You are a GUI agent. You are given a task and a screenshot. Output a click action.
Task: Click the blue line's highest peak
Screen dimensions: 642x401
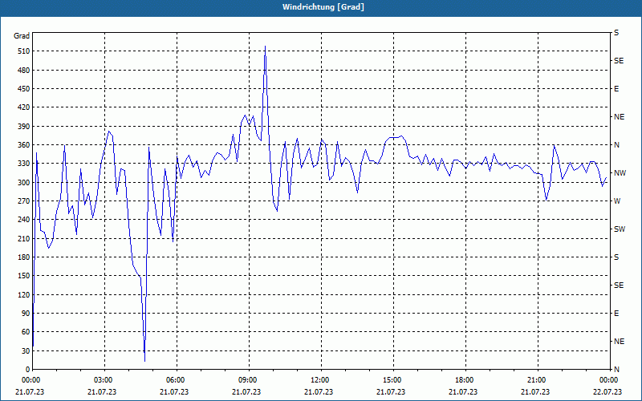(x=266, y=47)
